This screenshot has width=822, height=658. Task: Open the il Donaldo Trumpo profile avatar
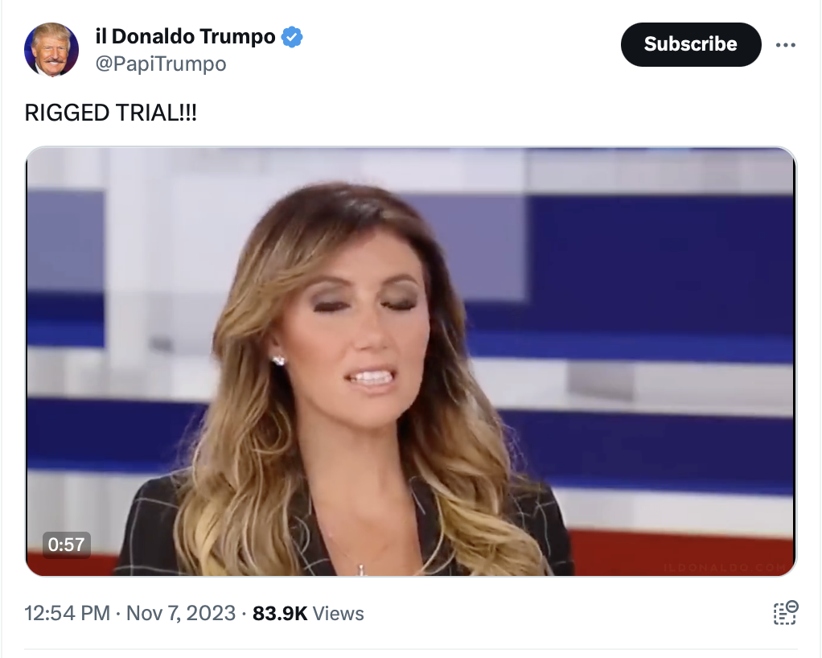[51, 49]
